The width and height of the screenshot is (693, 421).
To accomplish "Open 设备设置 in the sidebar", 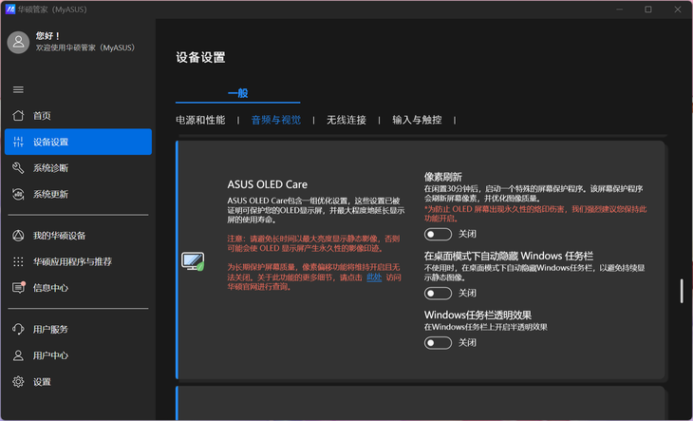I will (x=78, y=142).
